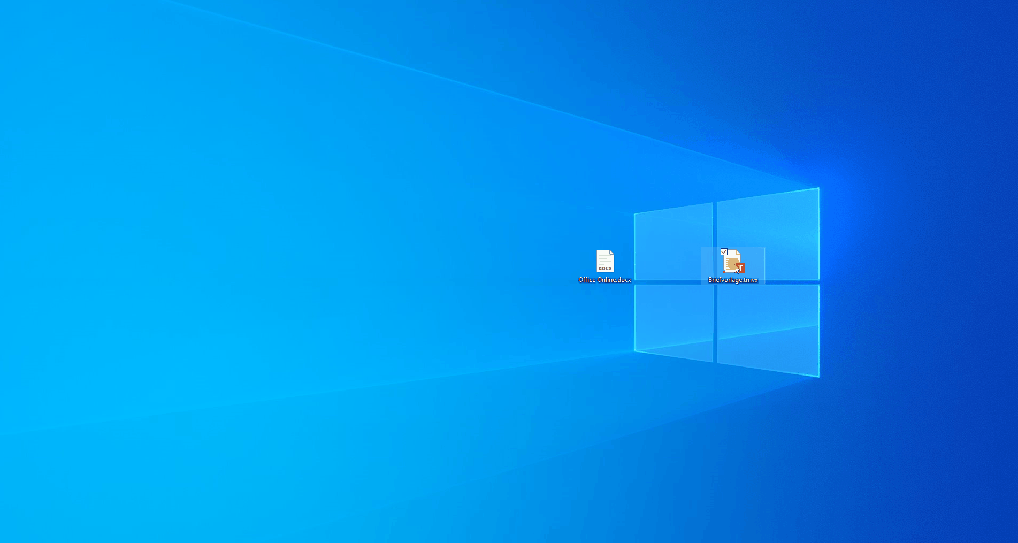Click the red T badge on Briefvorlage icon
This screenshot has width=1018, height=543.
click(741, 267)
